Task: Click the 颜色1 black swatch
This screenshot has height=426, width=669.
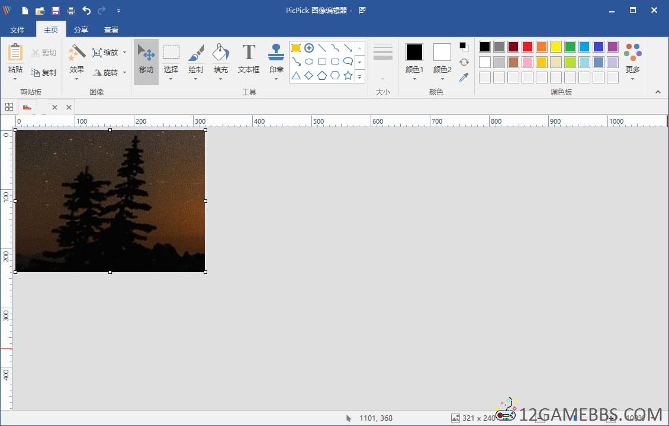Action: [x=414, y=52]
